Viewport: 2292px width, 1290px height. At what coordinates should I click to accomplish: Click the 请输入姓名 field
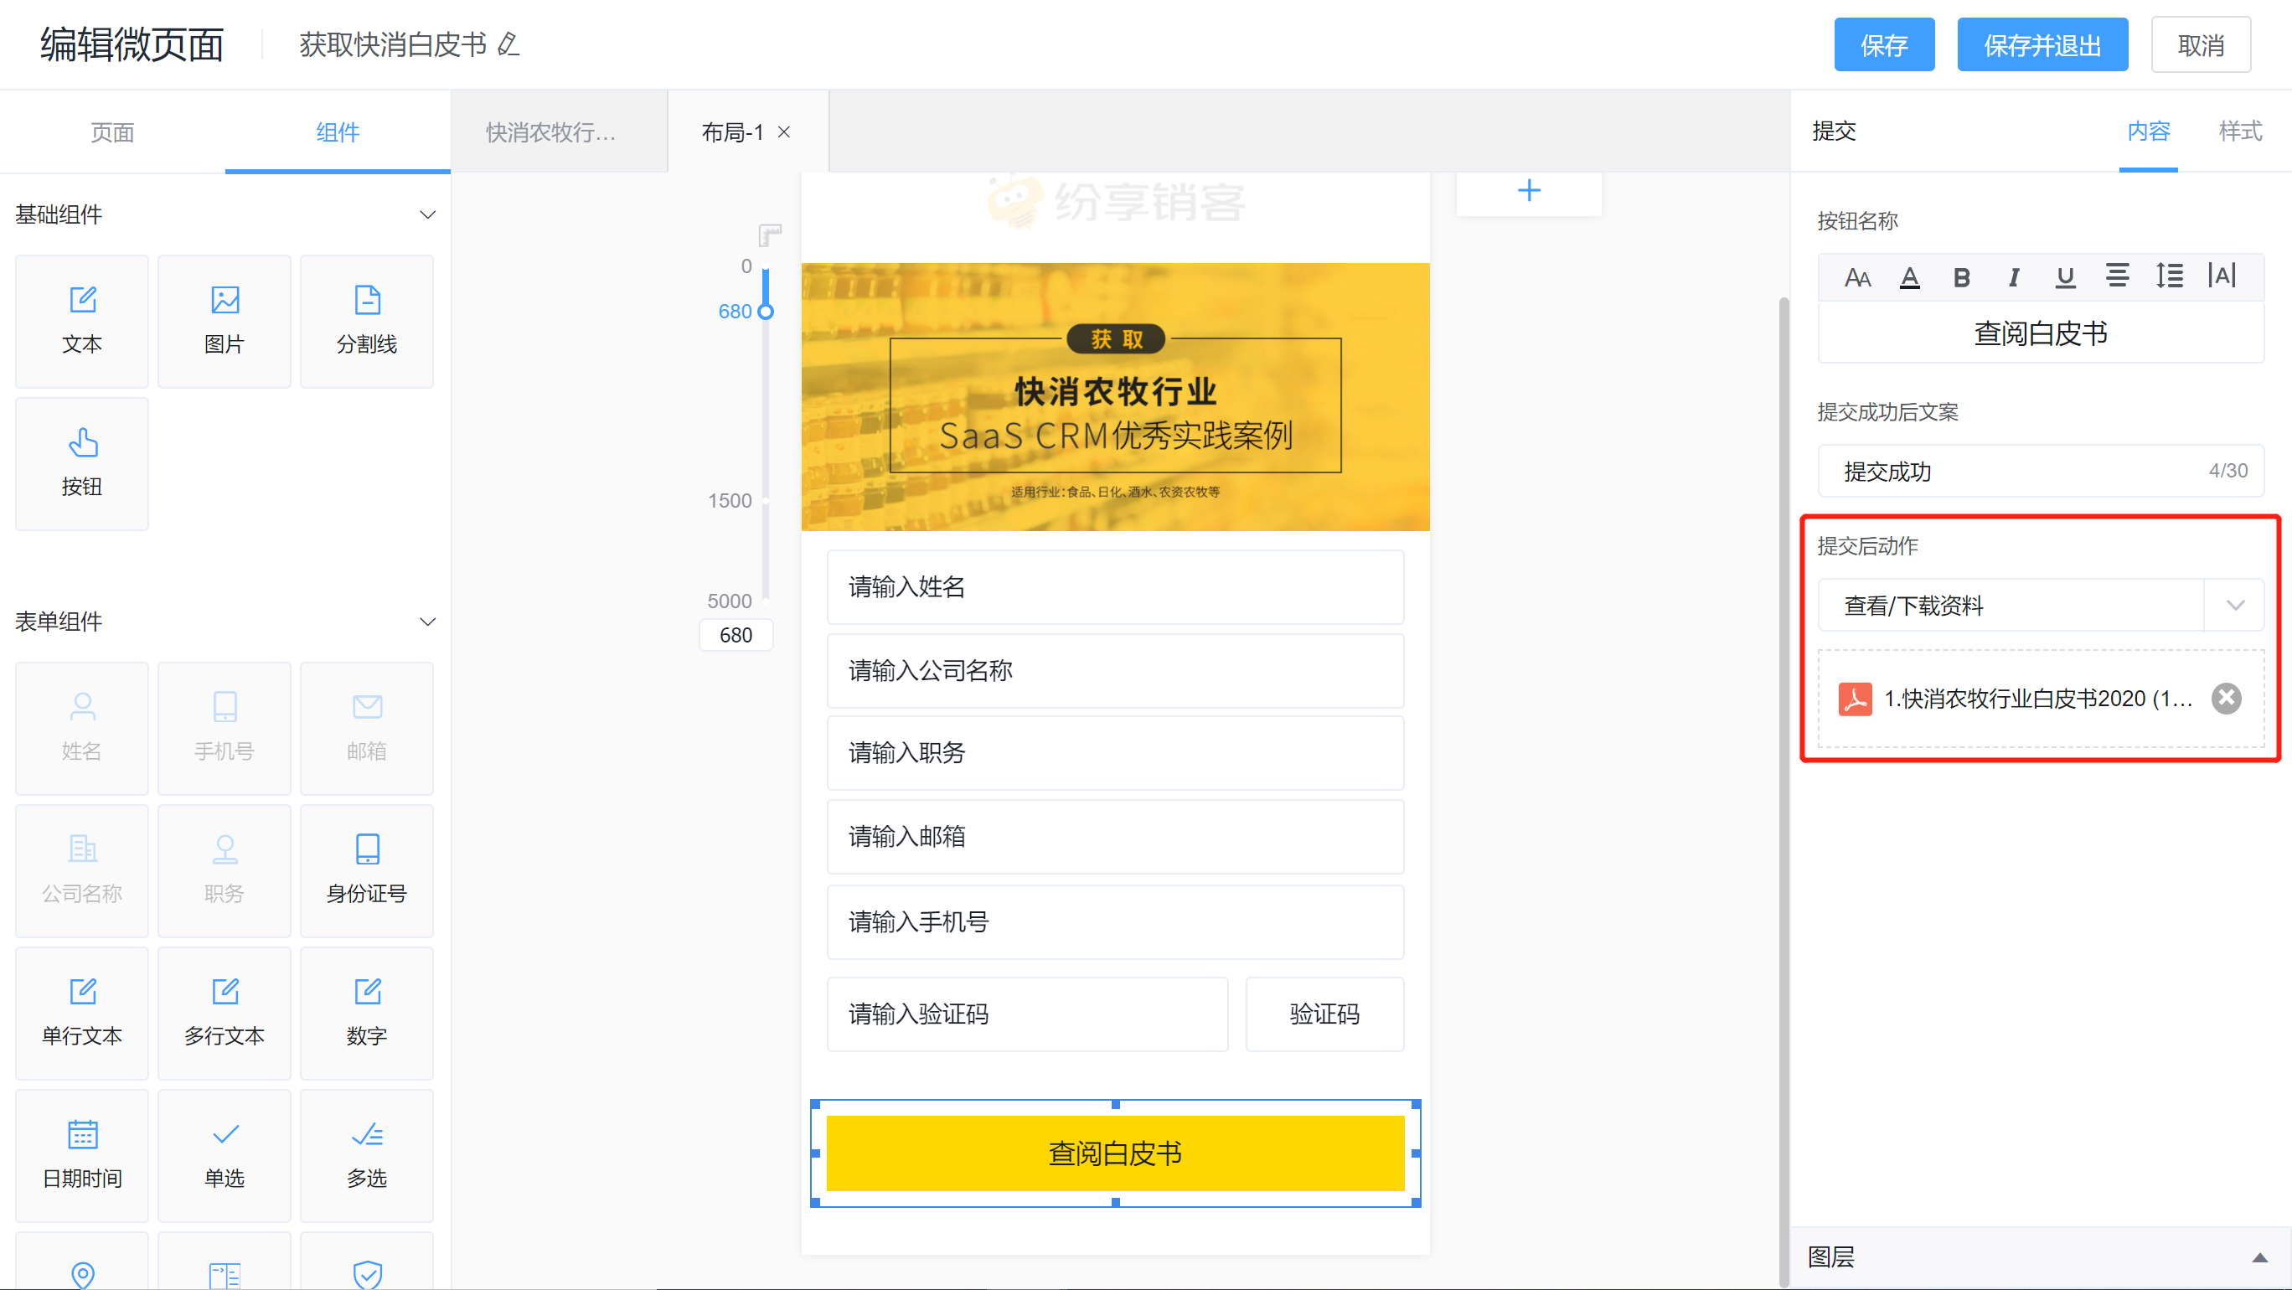pyautogui.click(x=1115, y=586)
